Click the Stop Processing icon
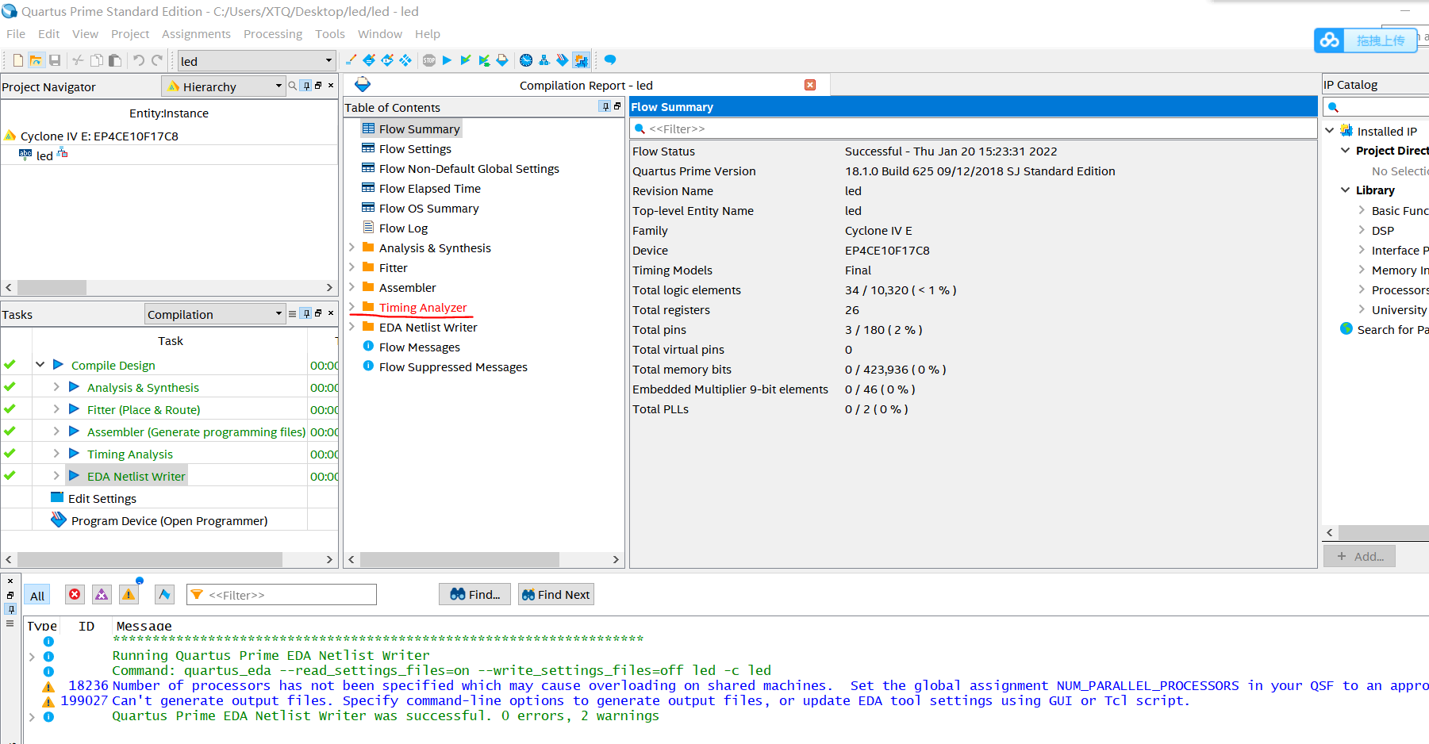The height and width of the screenshot is (744, 1429). point(429,60)
